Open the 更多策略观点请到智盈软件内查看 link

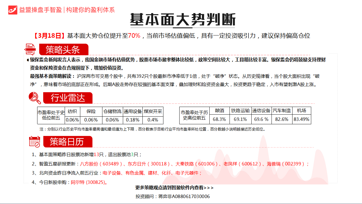click(x=174, y=188)
